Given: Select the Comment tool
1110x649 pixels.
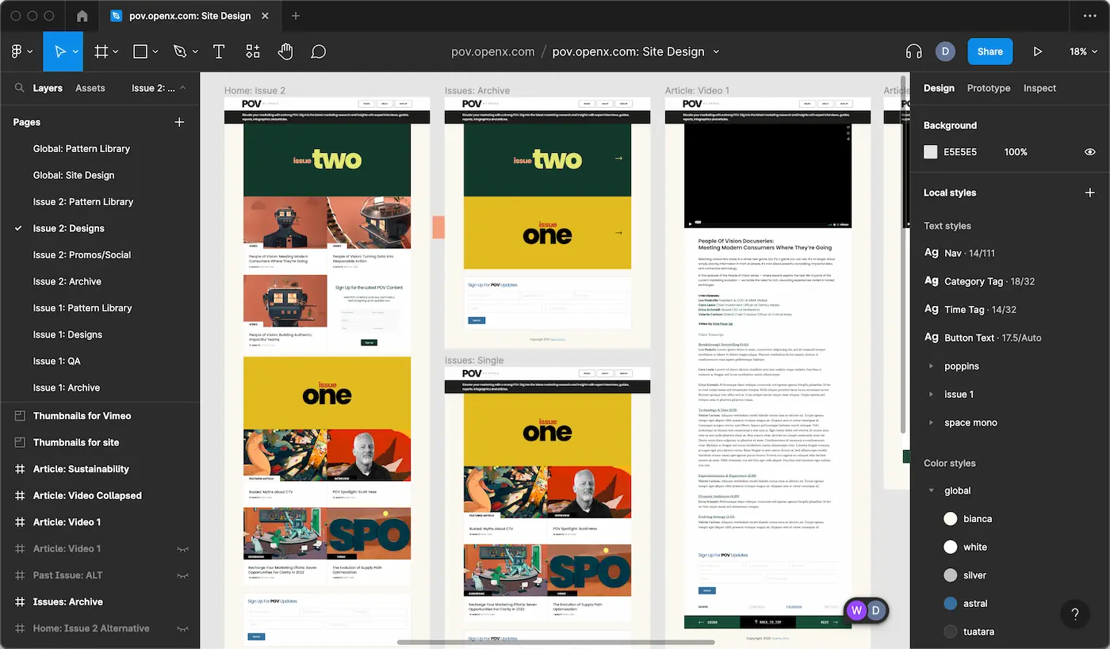Looking at the screenshot, I should click(319, 52).
